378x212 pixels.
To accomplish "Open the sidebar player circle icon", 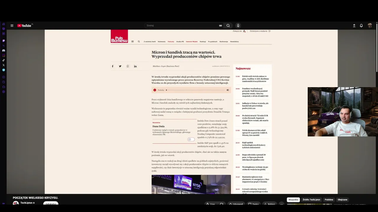I will coord(4,77).
